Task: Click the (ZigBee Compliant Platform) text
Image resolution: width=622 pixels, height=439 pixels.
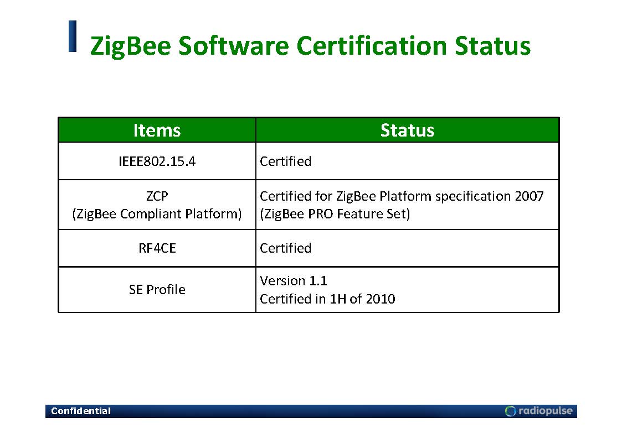Action: (x=157, y=214)
